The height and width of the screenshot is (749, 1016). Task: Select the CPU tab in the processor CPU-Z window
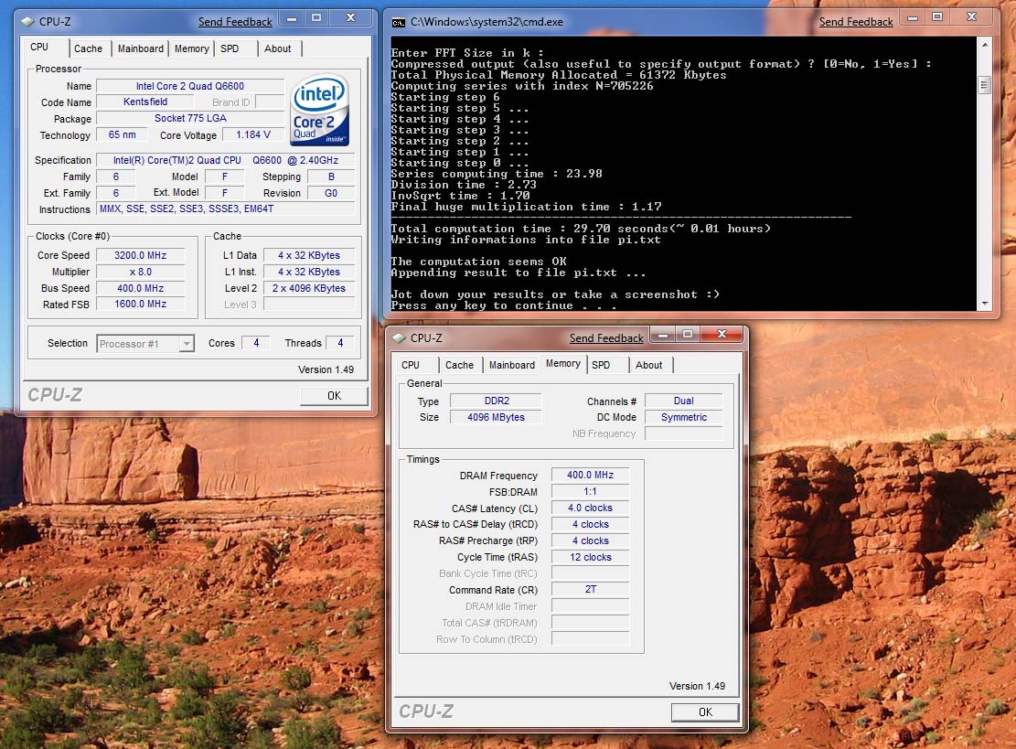[39, 47]
